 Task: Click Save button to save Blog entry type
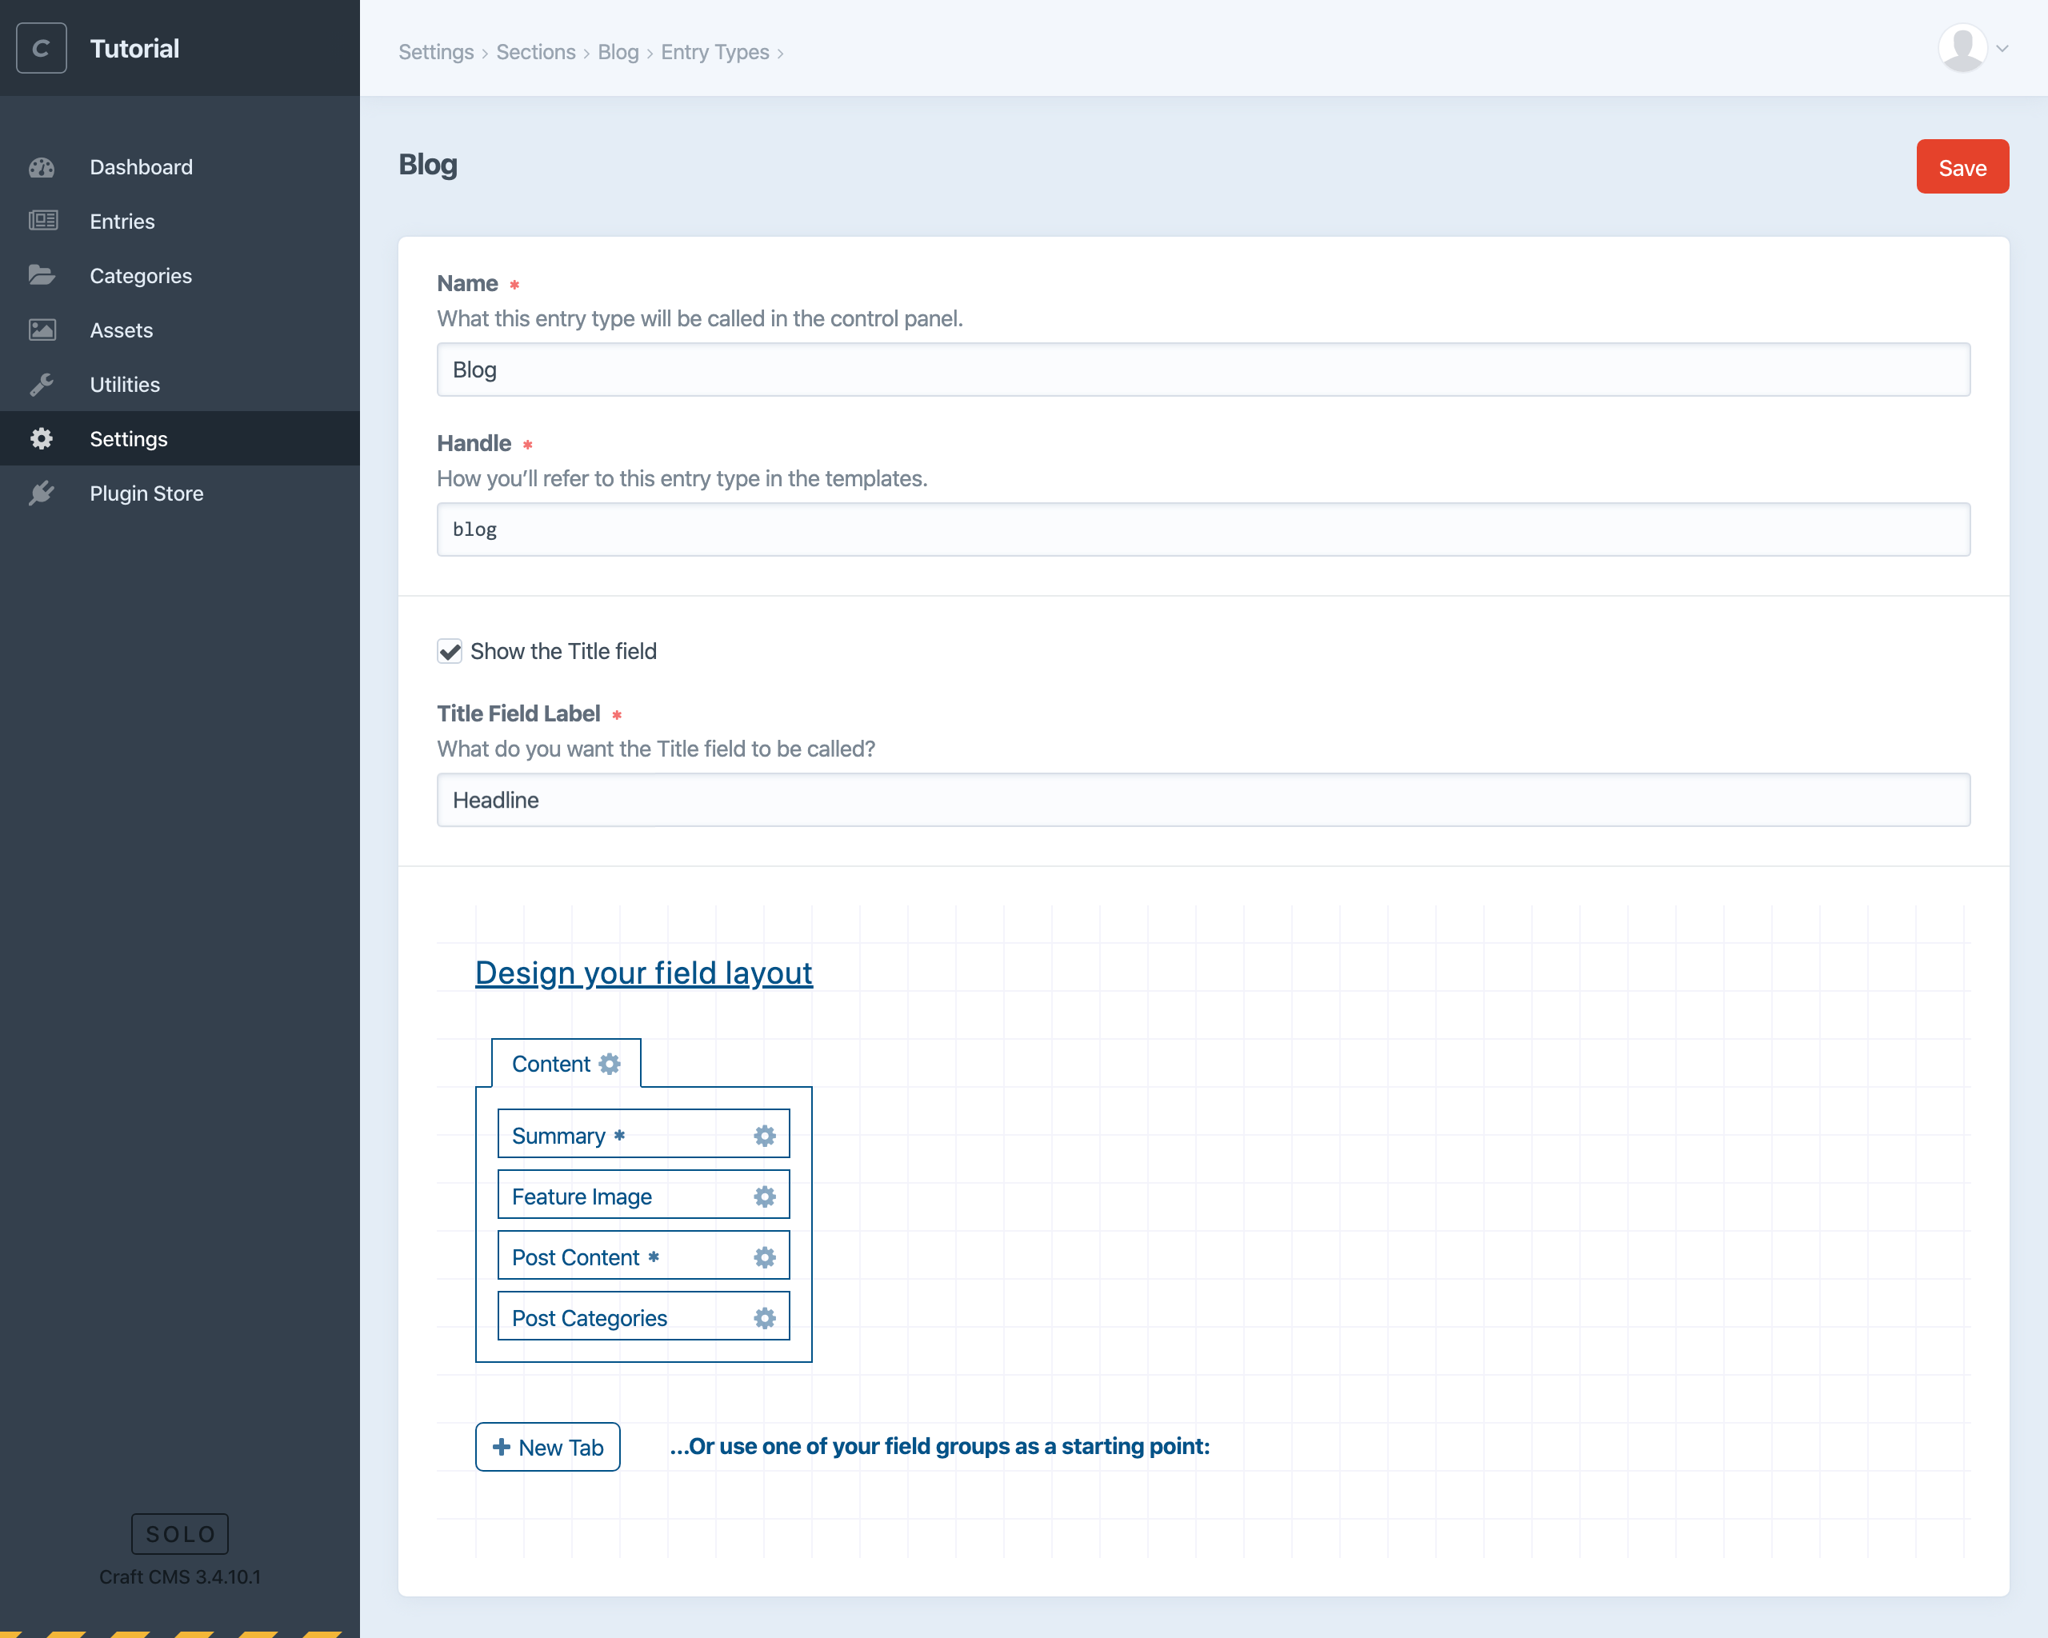pos(1961,166)
